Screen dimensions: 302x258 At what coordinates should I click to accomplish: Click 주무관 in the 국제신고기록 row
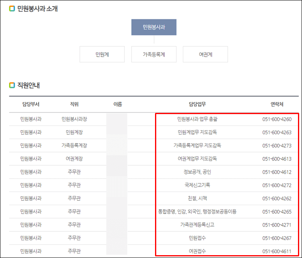[74, 185]
